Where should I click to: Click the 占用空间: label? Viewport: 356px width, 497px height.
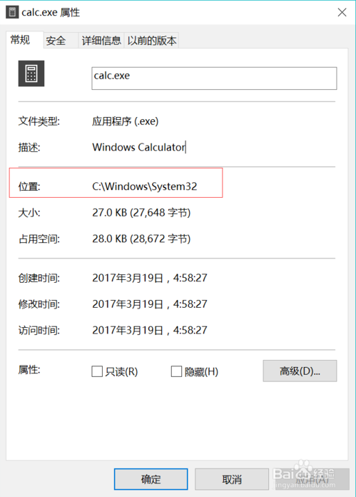click(x=39, y=239)
